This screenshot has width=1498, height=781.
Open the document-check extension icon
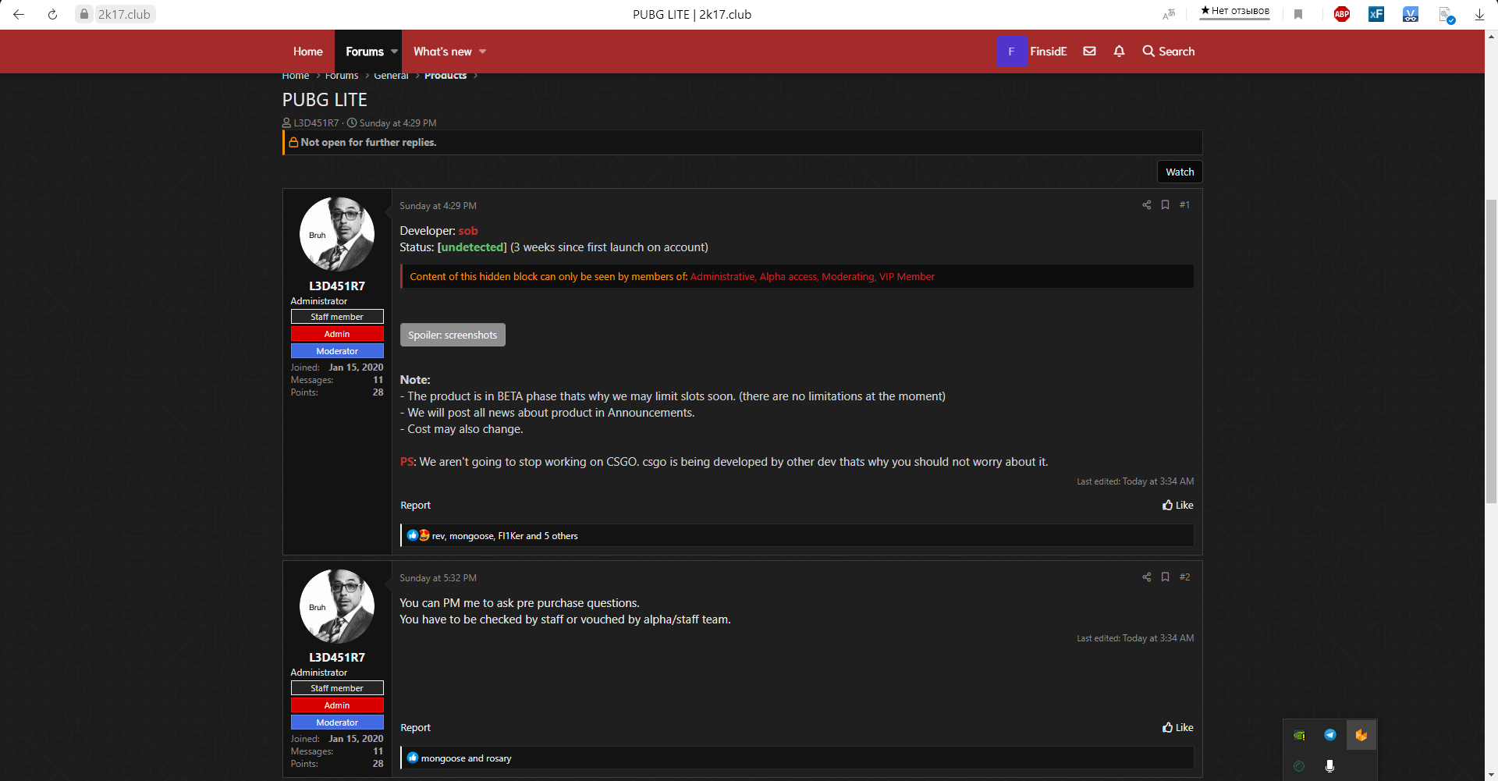(1446, 14)
